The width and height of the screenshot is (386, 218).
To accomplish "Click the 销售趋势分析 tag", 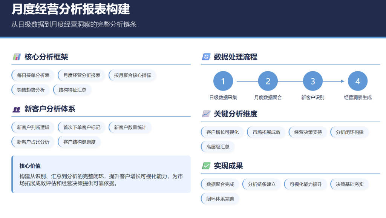I will pyautogui.click(x=31, y=90).
